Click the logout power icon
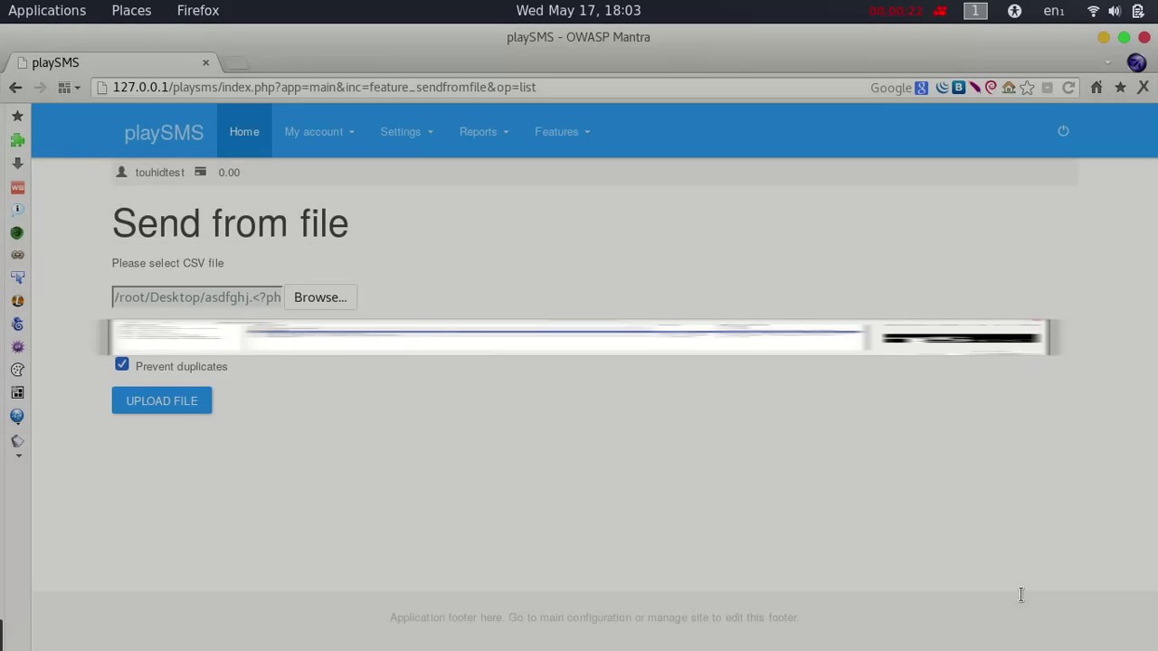Image resolution: width=1158 pixels, height=651 pixels. click(1063, 131)
